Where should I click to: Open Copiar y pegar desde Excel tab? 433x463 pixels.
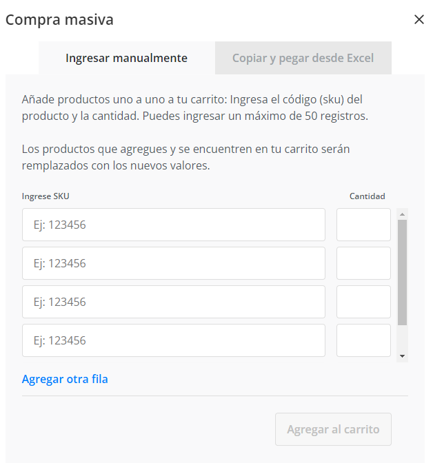click(x=303, y=58)
